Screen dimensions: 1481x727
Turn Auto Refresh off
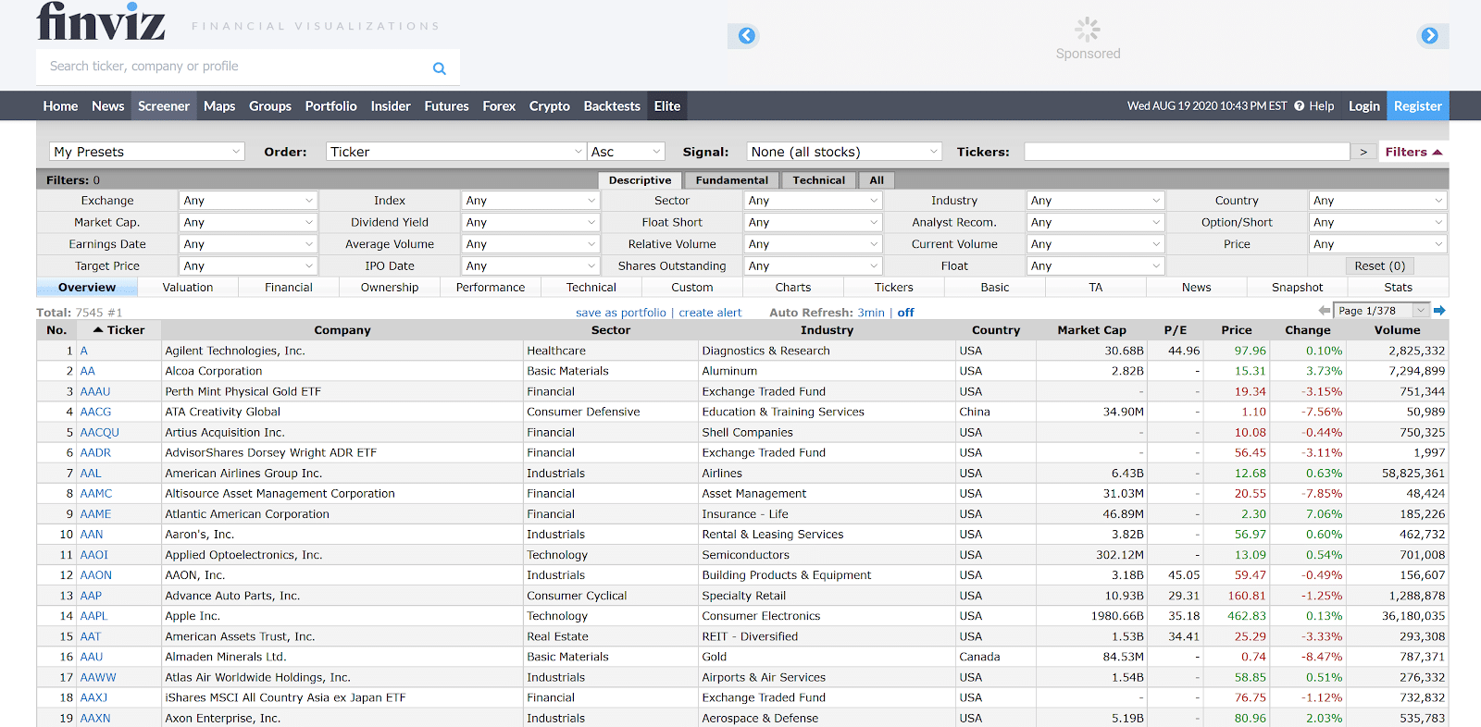(905, 313)
